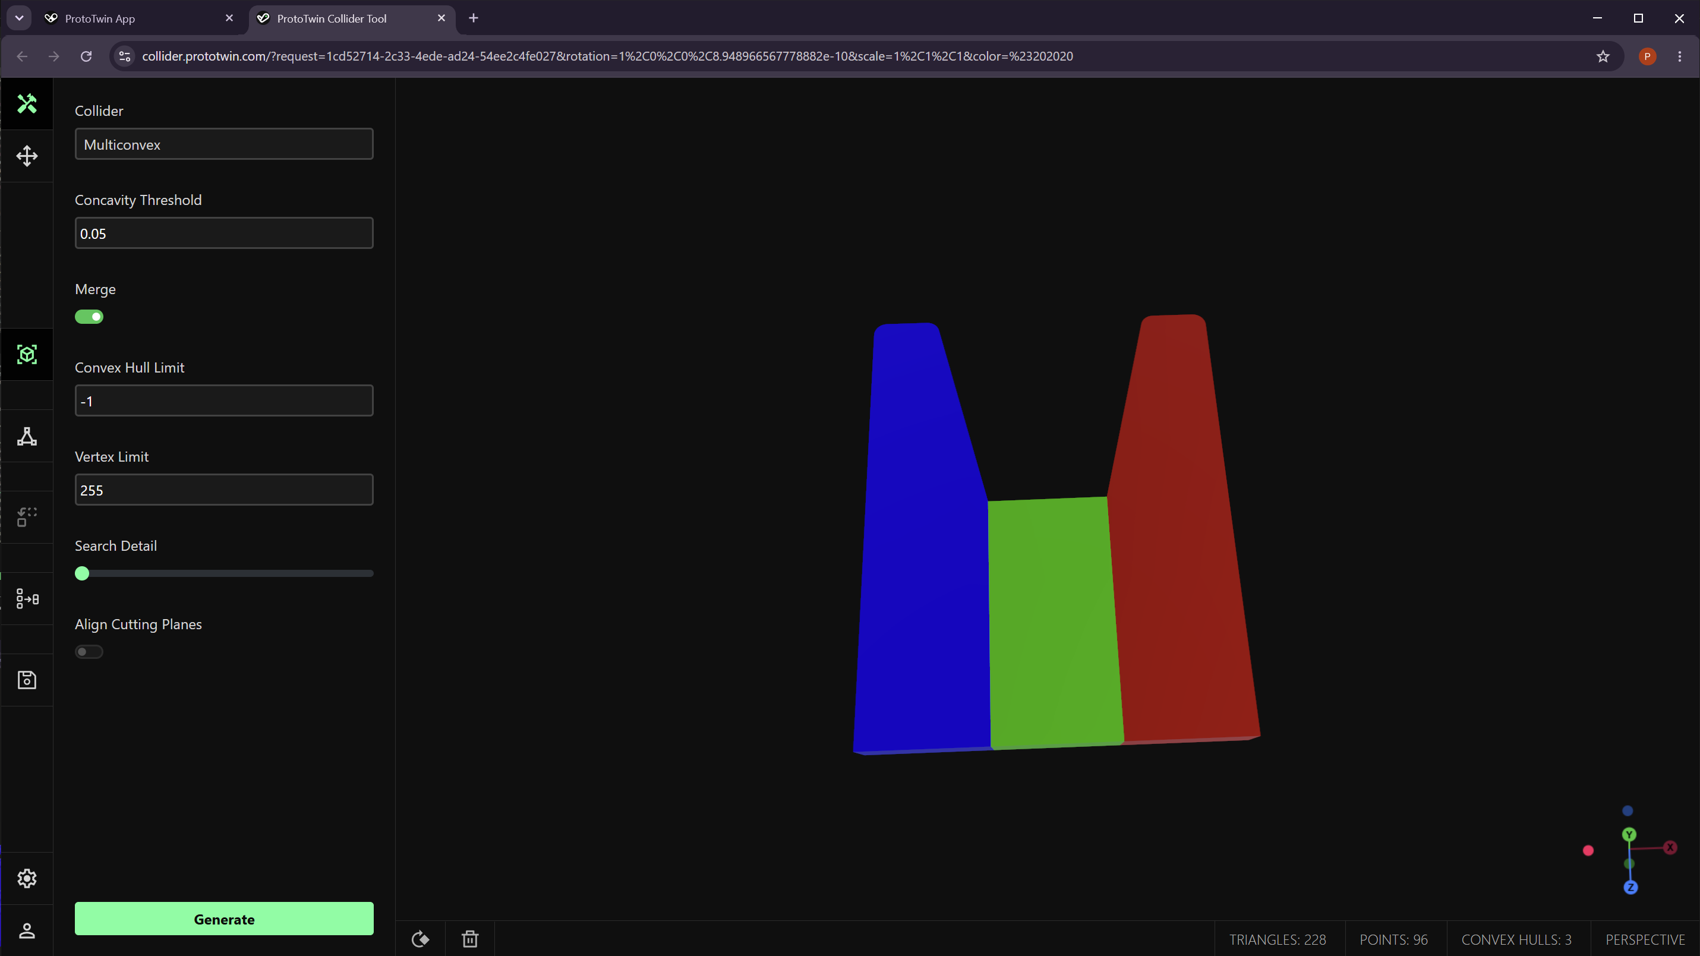The image size is (1700, 956).
Task: Click the "Collider" heading label
Action: [99, 111]
